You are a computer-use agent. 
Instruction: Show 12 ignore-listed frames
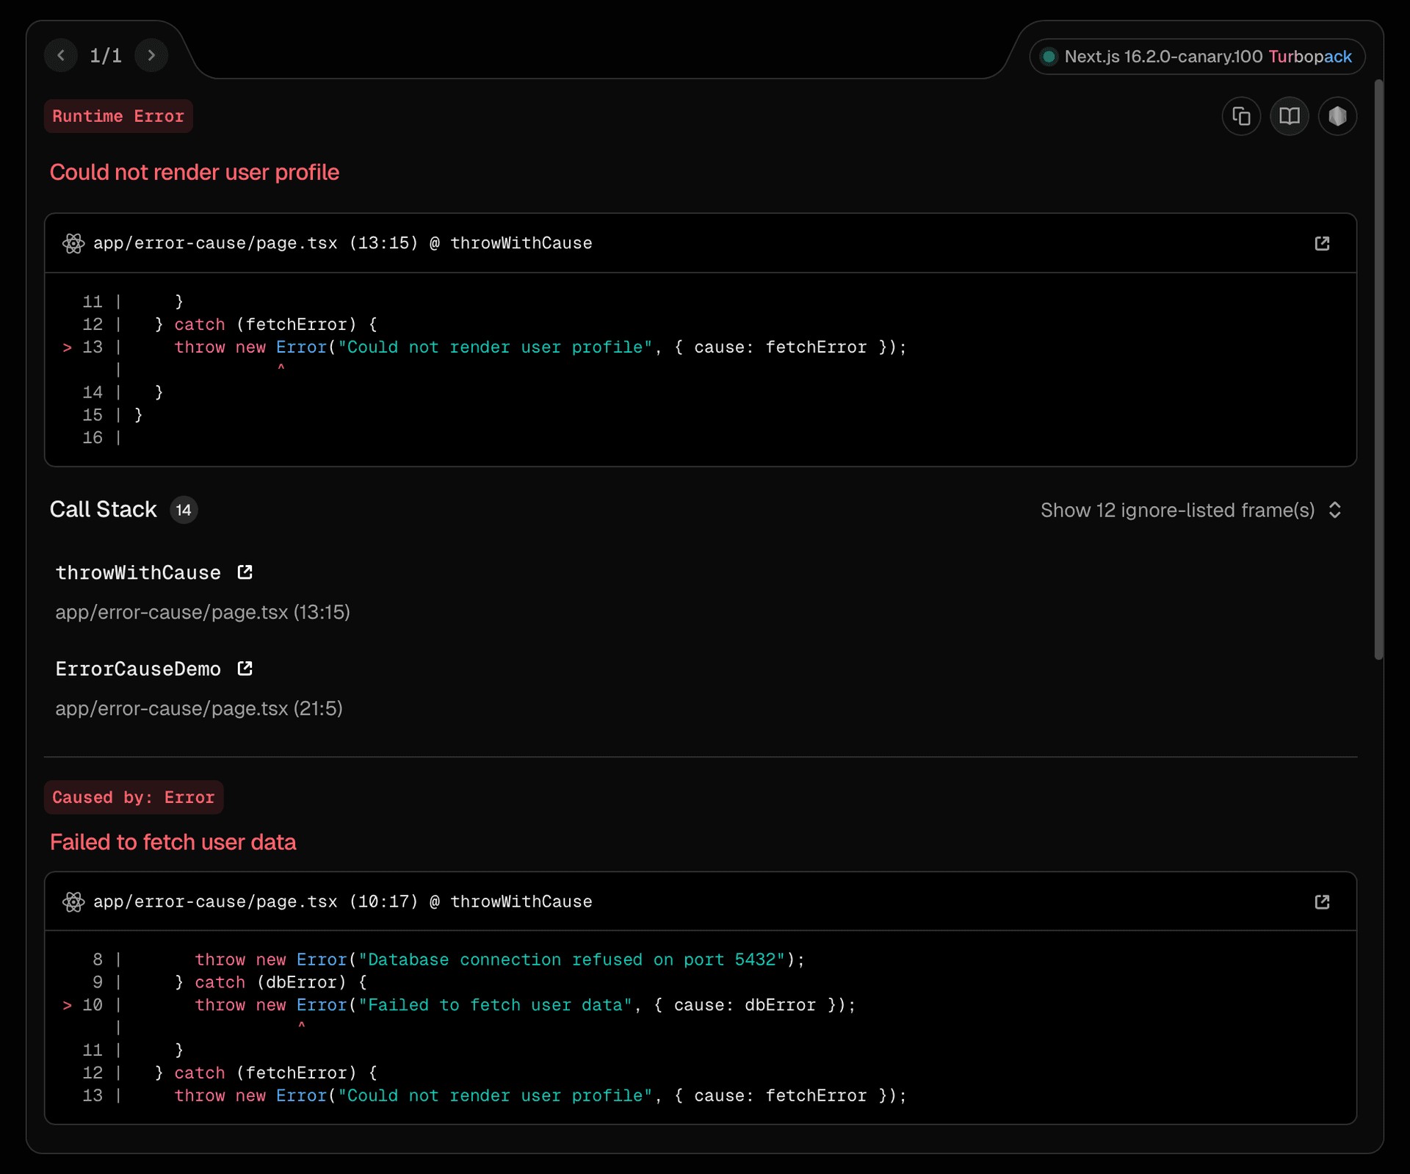(x=1177, y=510)
